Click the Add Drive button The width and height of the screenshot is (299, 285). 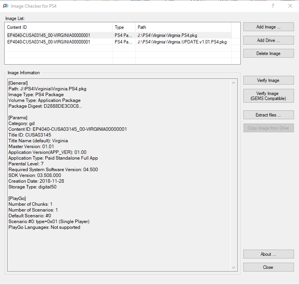269,40
